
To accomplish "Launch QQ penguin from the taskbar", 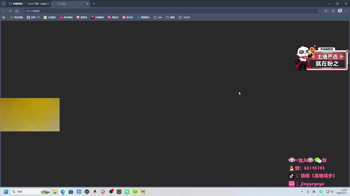I will click(95, 192).
